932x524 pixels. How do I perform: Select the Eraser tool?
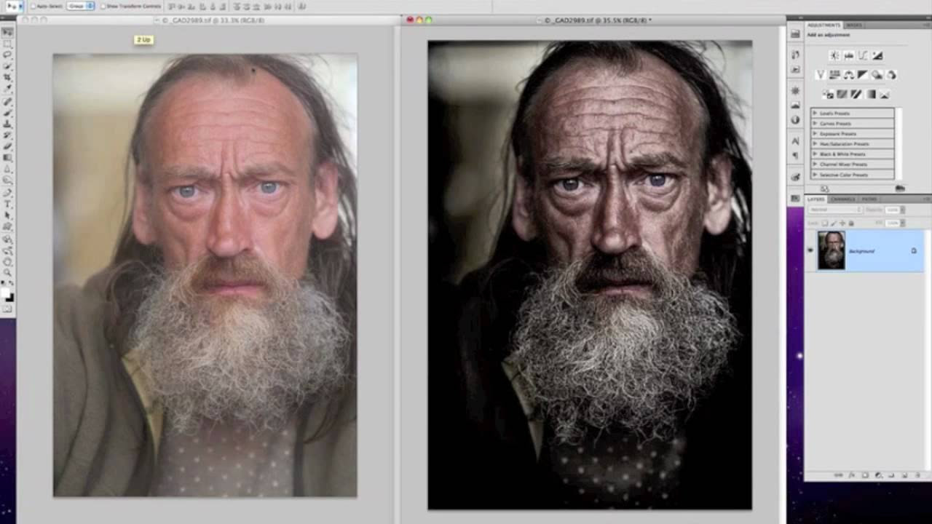pos(7,146)
